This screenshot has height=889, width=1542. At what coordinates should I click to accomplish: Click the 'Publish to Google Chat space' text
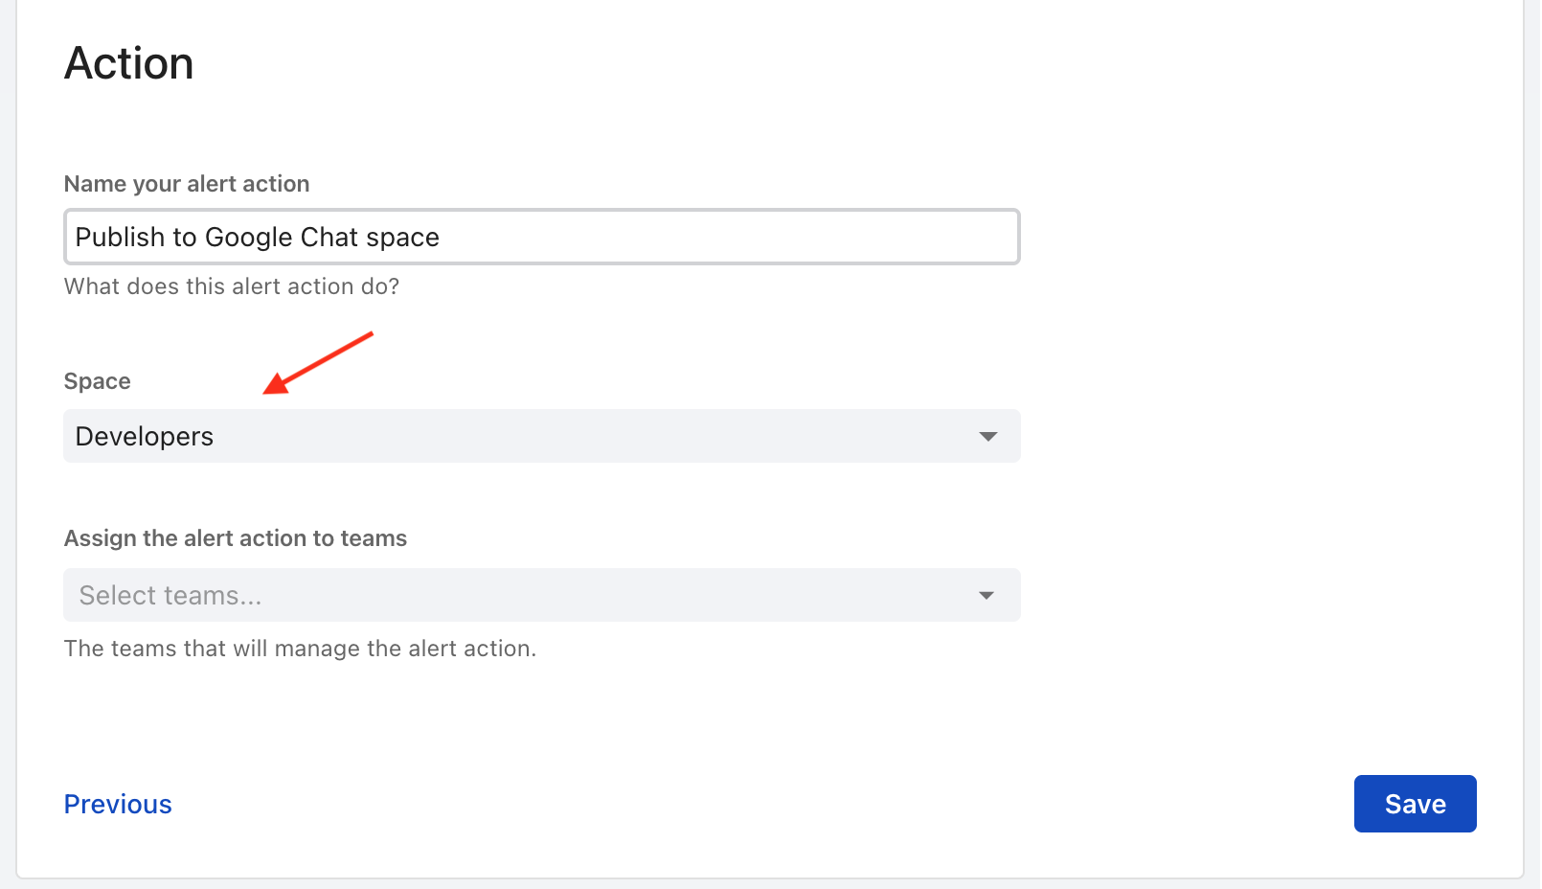(x=257, y=238)
